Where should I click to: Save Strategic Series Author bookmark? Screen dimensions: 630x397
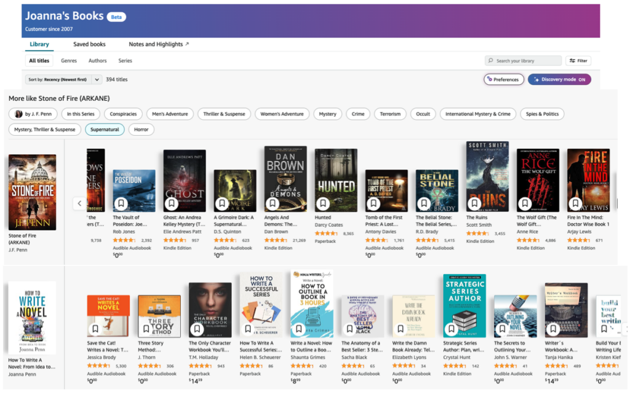pos(451,329)
